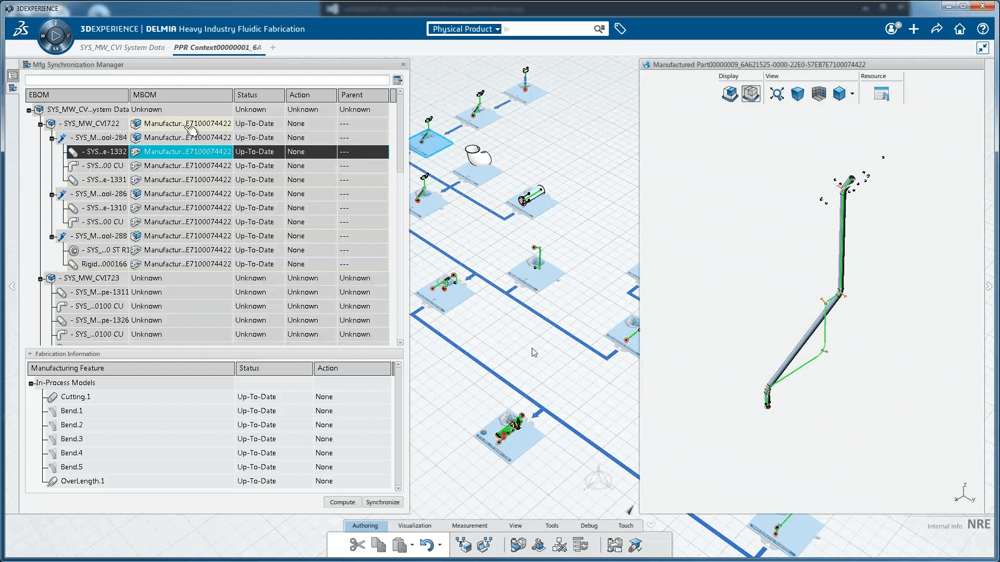1000x562 pixels.
Task: Select the search magnifier icon in toolbar
Action: point(597,29)
